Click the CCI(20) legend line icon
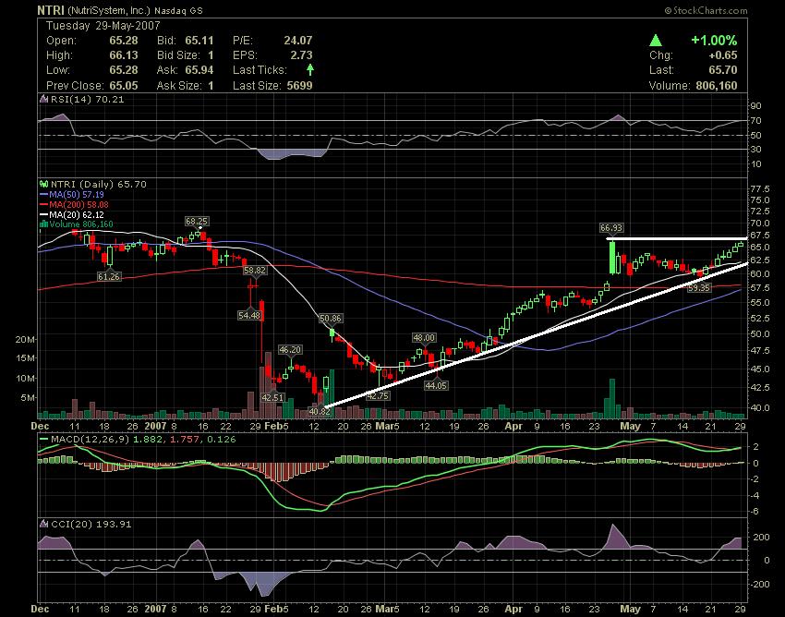The image size is (785, 617). [44, 524]
